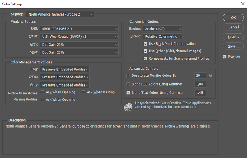Disable Use Dither for 8-bit images

coord(145,51)
